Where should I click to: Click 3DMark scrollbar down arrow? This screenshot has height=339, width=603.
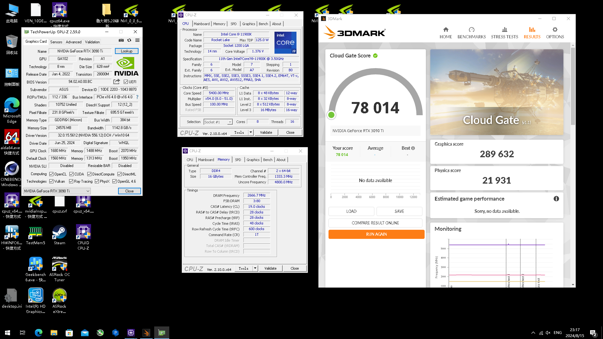tap(573, 285)
